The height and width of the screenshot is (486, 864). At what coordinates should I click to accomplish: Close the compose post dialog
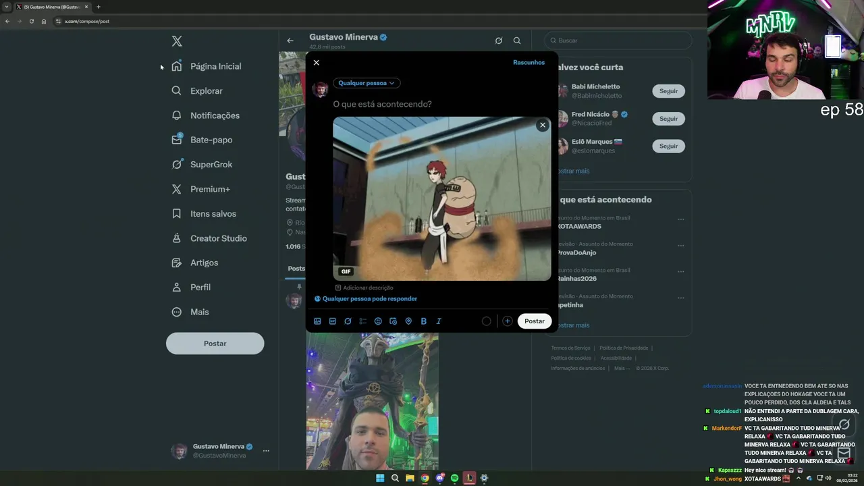point(316,62)
